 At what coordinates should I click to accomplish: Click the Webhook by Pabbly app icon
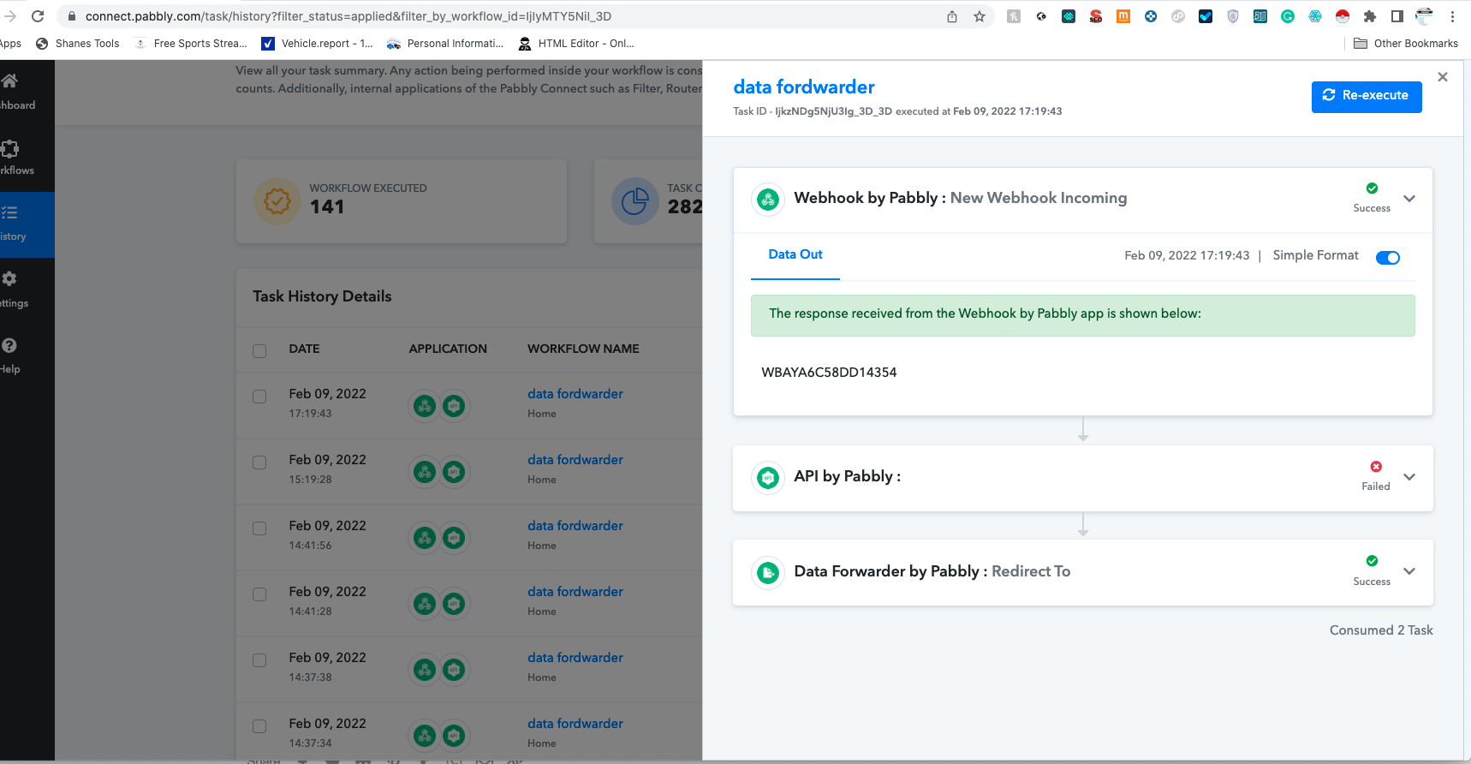(768, 200)
